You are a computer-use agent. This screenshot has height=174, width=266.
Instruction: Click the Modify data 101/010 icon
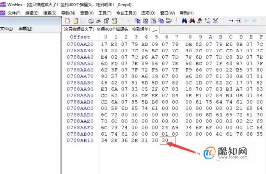click(168, 21)
